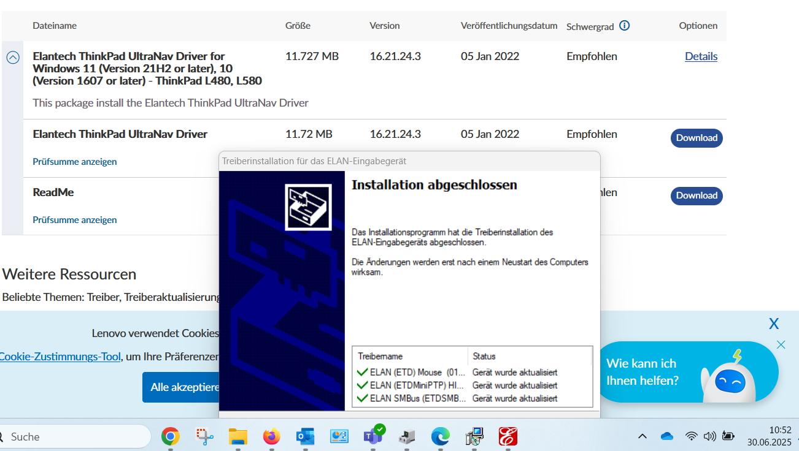Open Outlook from the taskbar
Screen dimensions: 799x451
[305, 436]
